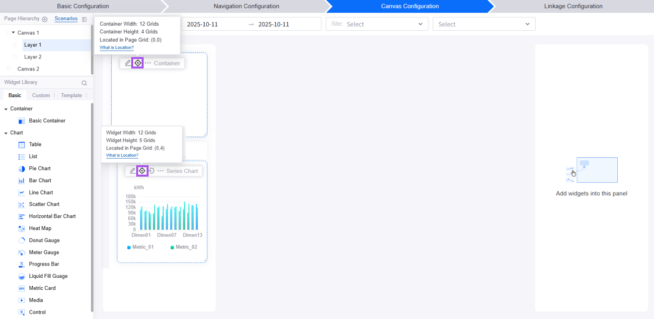Toggle the Metric_02 legend series
The image size is (654, 319).
click(184, 247)
